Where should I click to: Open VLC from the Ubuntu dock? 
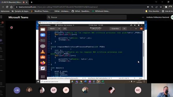point(43,51)
